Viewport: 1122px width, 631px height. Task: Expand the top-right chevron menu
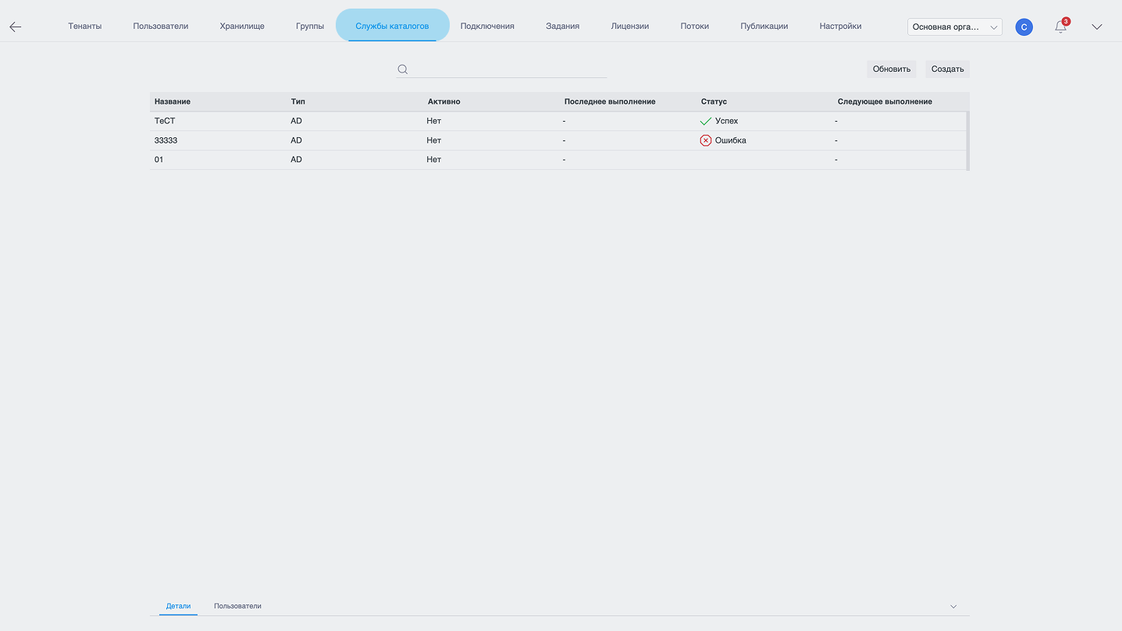pyautogui.click(x=1097, y=27)
